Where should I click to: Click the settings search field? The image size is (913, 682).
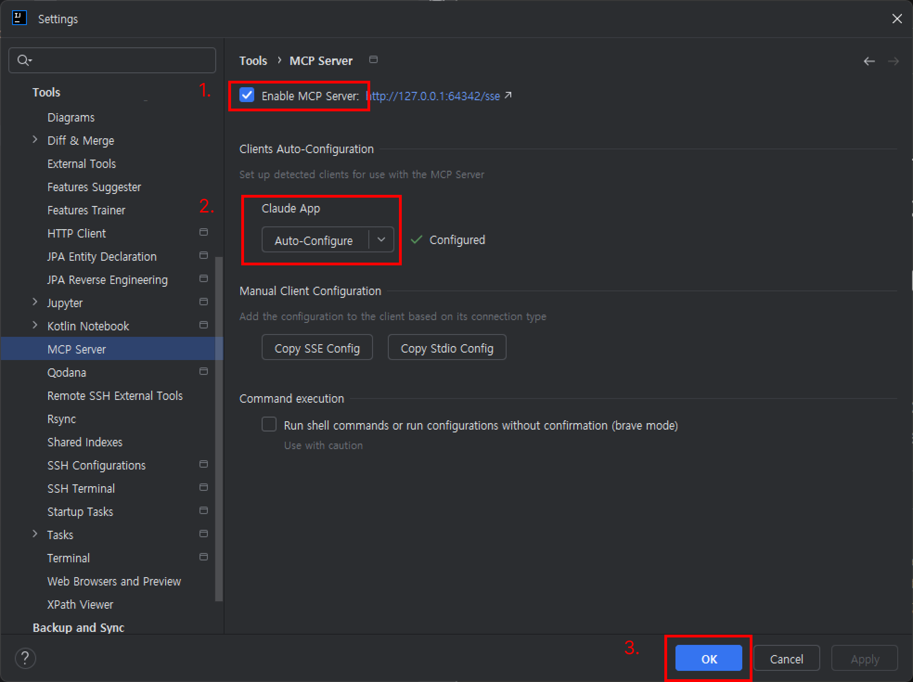(121, 60)
